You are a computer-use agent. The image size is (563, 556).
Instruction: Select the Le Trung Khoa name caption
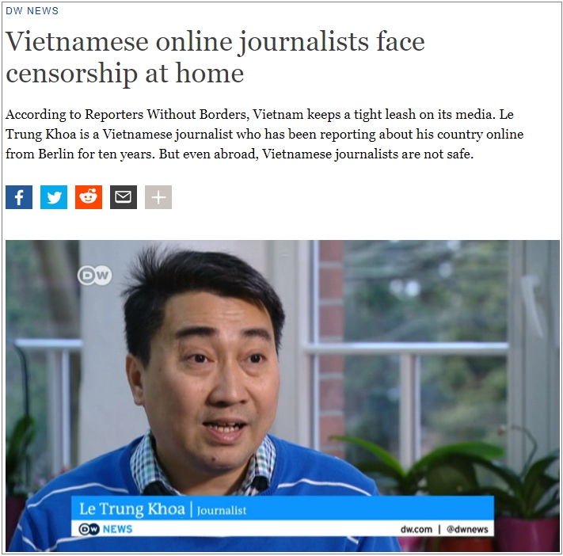tap(131, 509)
